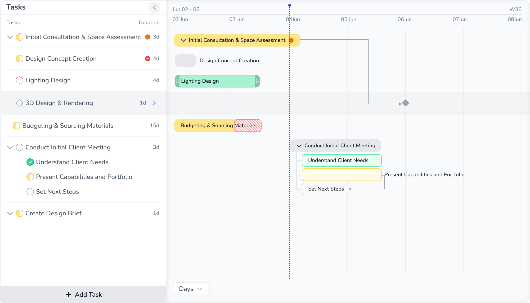Mark Set Next Steps as complete
The width and height of the screenshot is (530, 303).
pyautogui.click(x=30, y=192)
